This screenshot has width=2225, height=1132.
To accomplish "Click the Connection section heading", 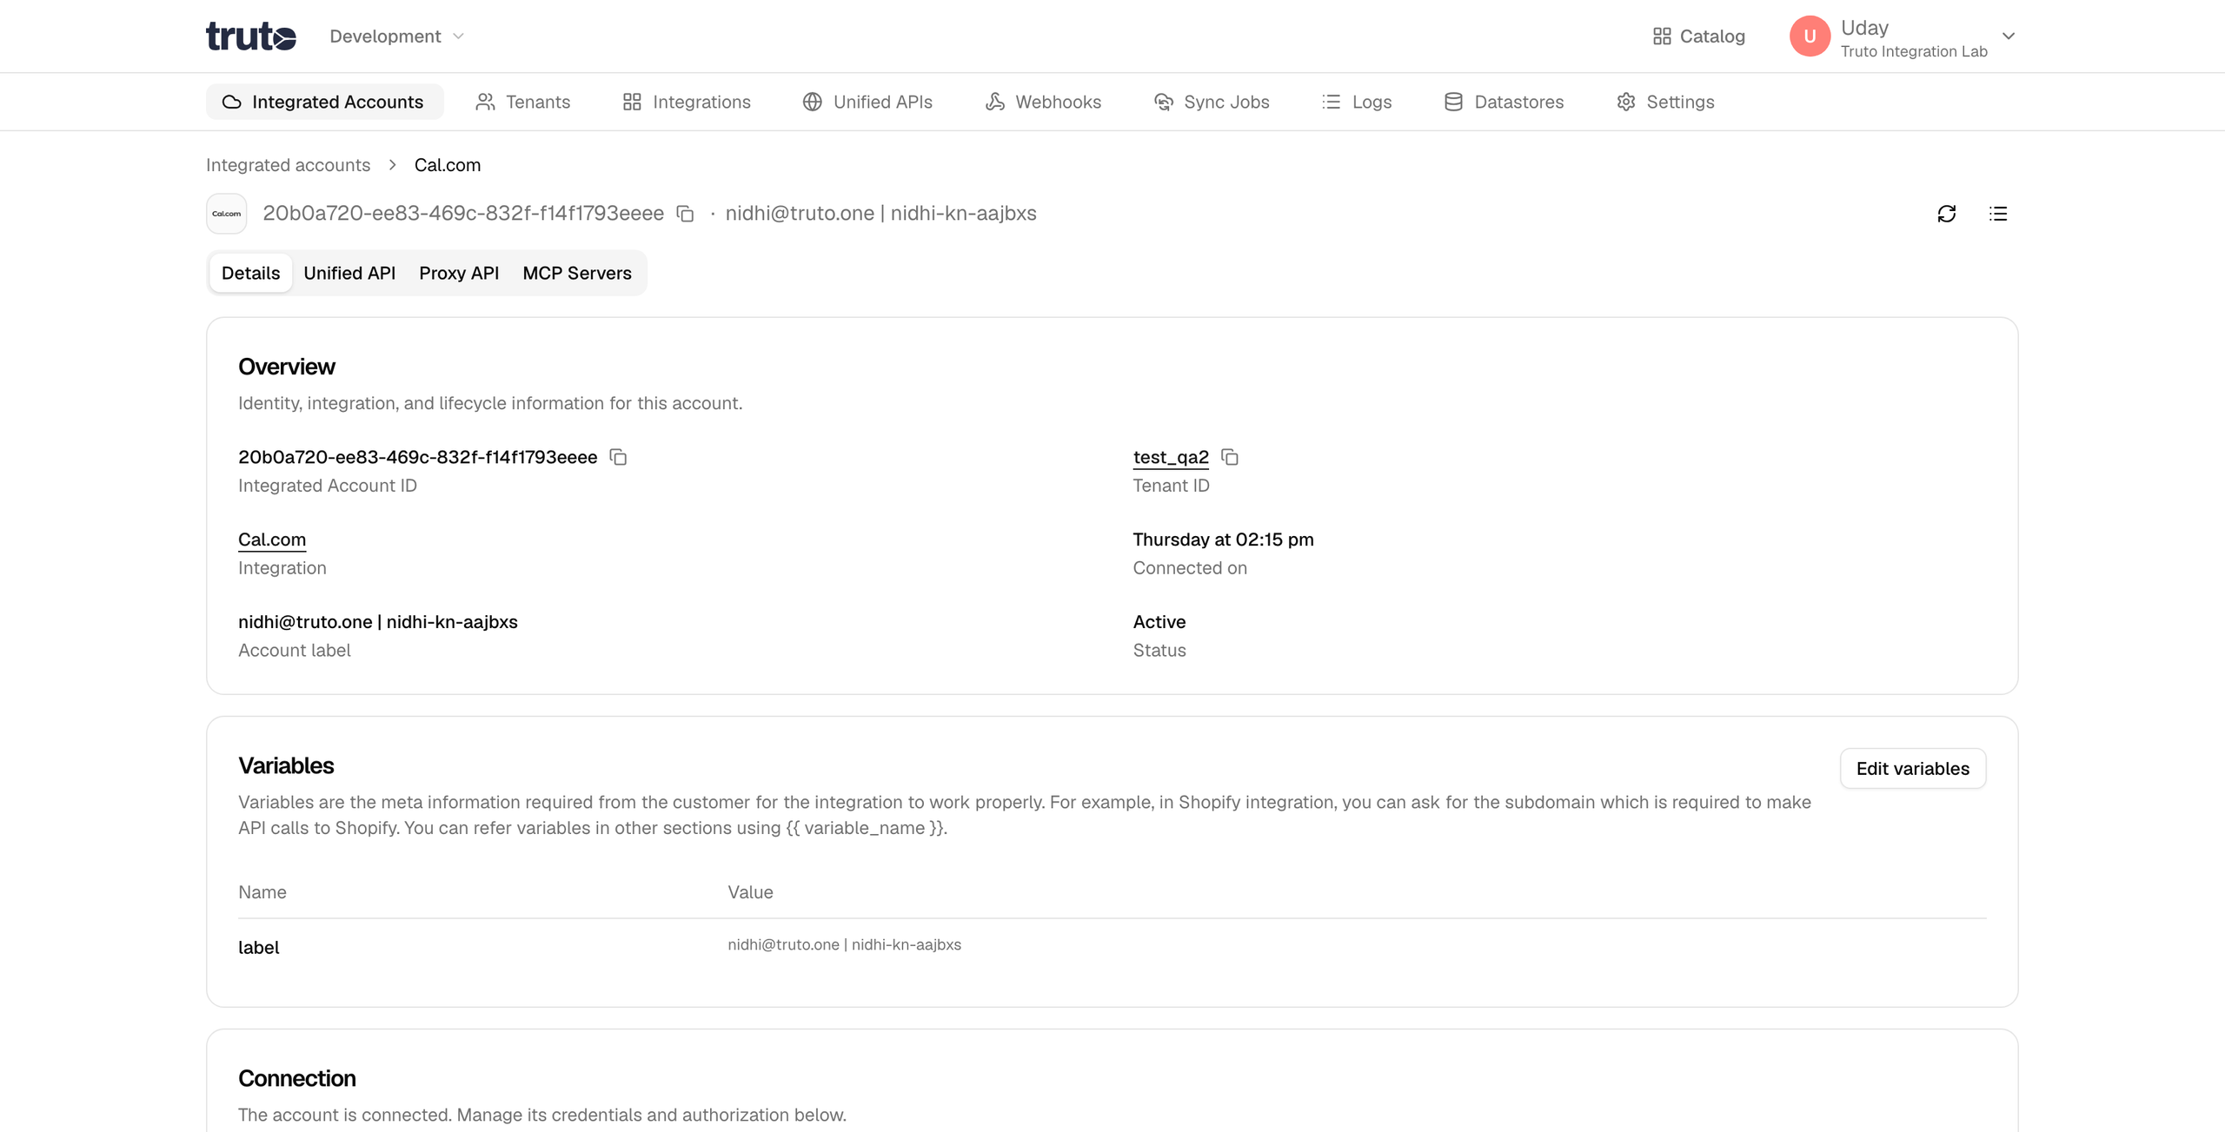I will [x=296, y=1078].
